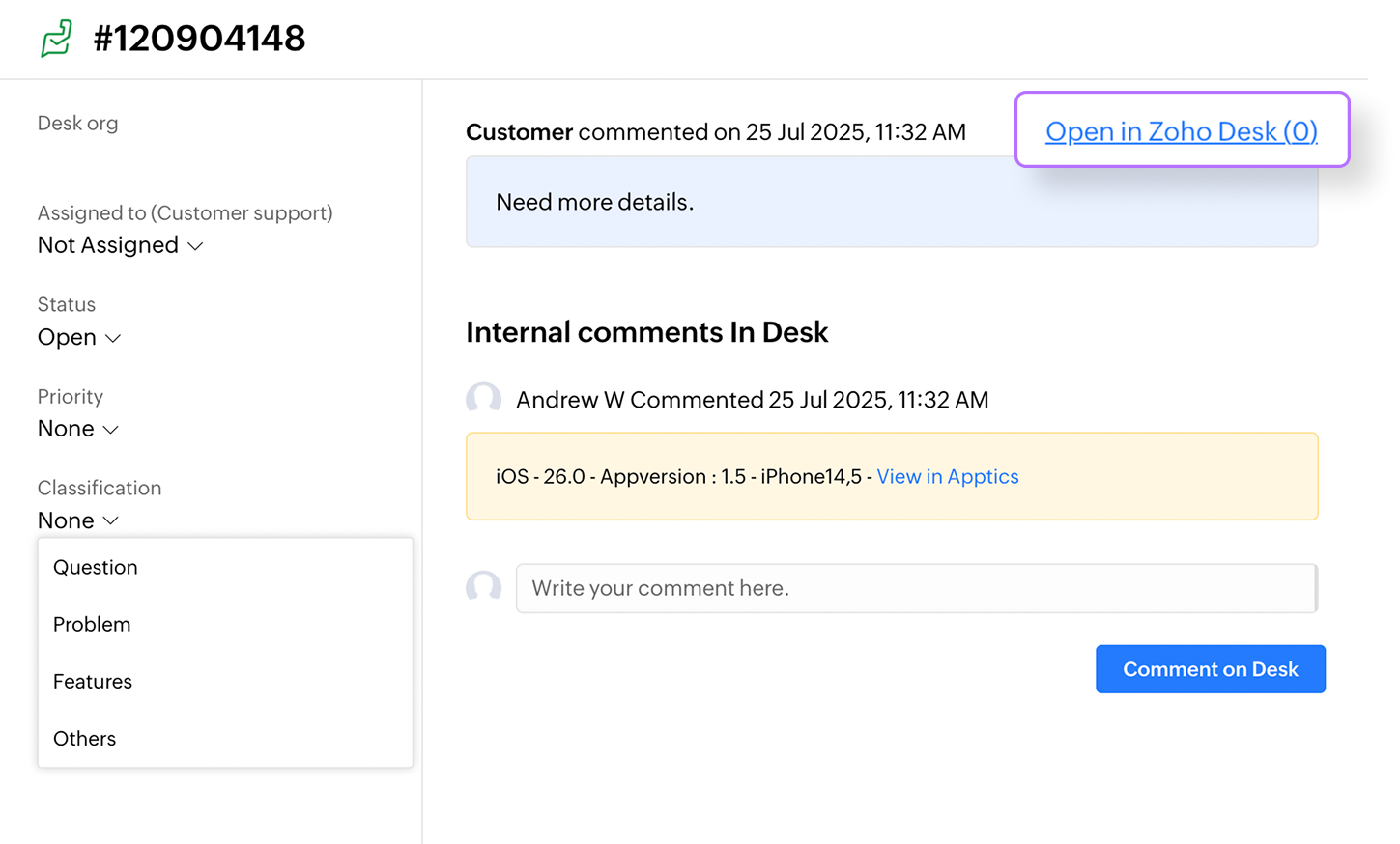Click ticket number #120904148 in the header
Viewport: 1400px width, 844px height.
pos(200,39)
